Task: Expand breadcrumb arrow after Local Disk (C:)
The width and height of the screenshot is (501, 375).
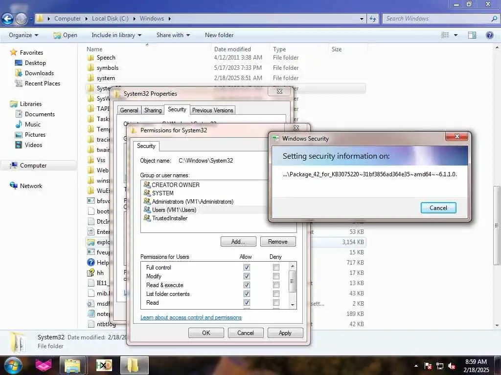Action: point(134,19)
